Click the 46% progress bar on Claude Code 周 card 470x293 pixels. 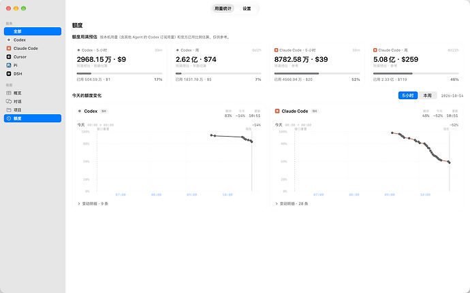416,73
